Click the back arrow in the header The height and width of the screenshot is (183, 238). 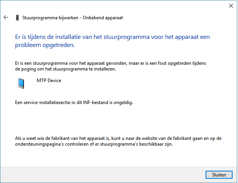[x=5, y=17]
